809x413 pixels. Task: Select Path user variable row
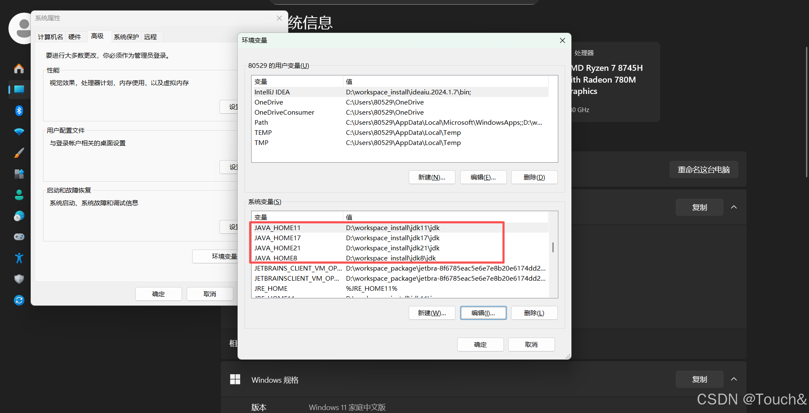[400, 123]
